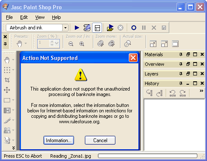
Task: Pin the Materials palette
Action: [x=181, y=55]
